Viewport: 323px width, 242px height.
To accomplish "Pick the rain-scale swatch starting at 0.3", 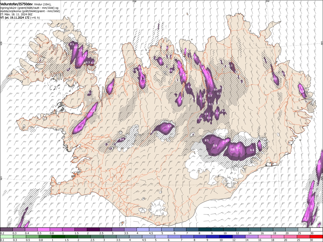I will tap(19, 237).
